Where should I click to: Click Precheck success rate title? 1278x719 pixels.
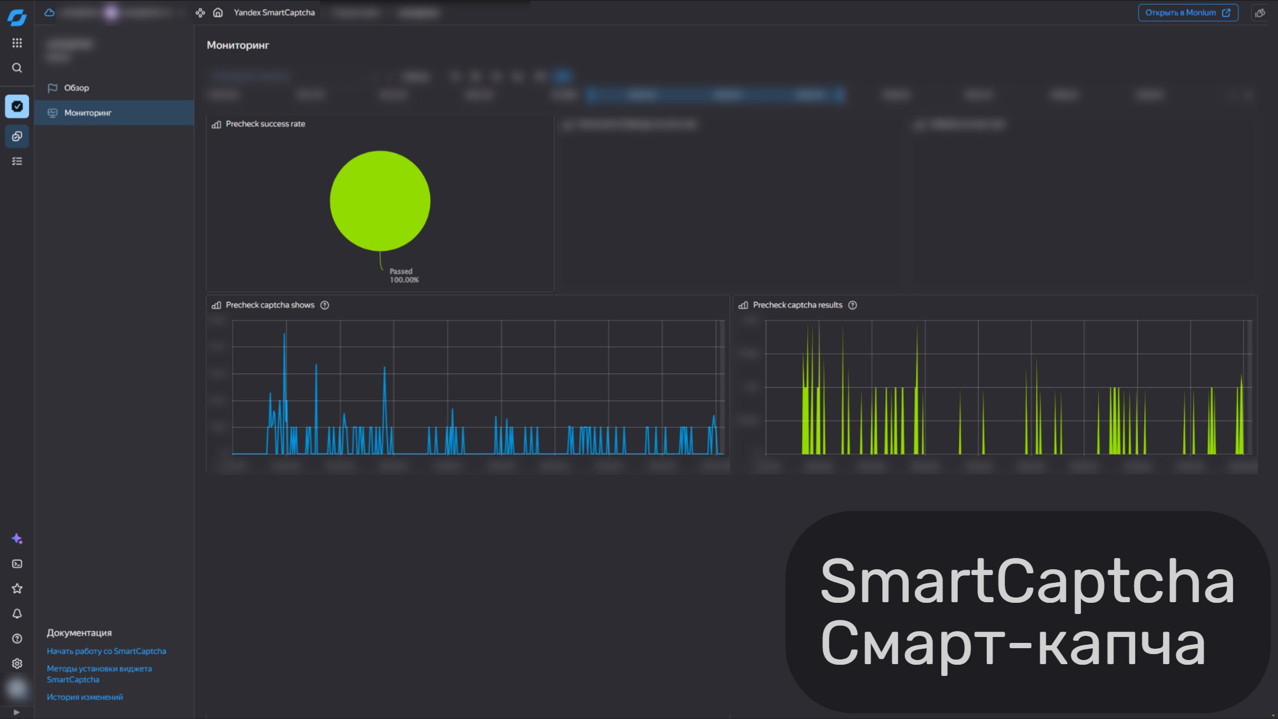[265, 124]
